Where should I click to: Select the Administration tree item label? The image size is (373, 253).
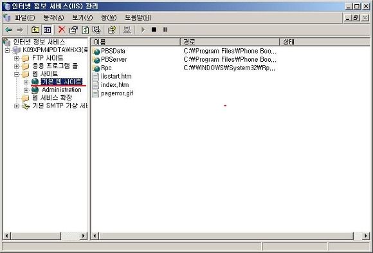(x=62, y=90)
